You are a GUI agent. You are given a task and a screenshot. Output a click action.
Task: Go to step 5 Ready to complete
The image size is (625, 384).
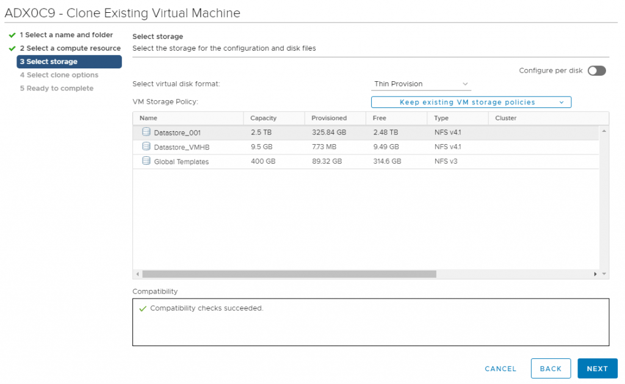(57, 88)
